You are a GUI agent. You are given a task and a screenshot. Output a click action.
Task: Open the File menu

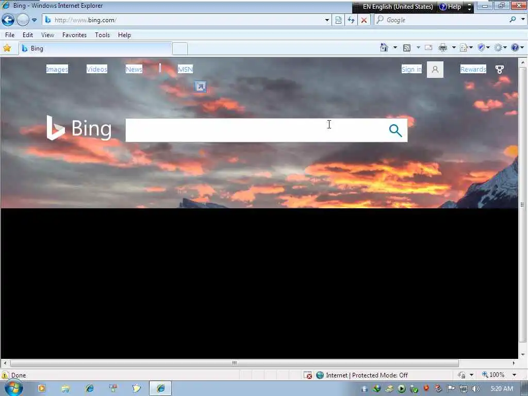[10, 35]
